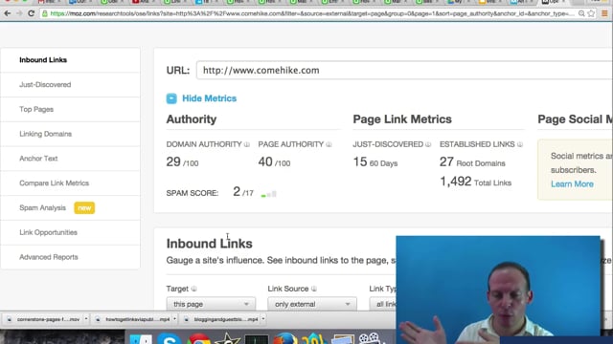Image resolution: width=613 pixels, height=344 pixels.
Task: Click the Established Links info icon
Action: click(520, 144)
